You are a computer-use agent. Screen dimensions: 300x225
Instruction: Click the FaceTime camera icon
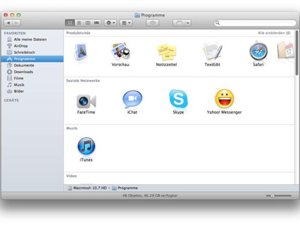click(86, 101)
